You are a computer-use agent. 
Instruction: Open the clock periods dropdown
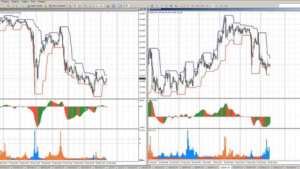(114, 6)
